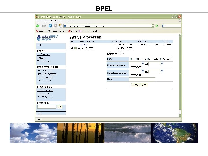Click the Completed between end date field
This screenshot has width=208, height=156.
[x=155, y=72]
